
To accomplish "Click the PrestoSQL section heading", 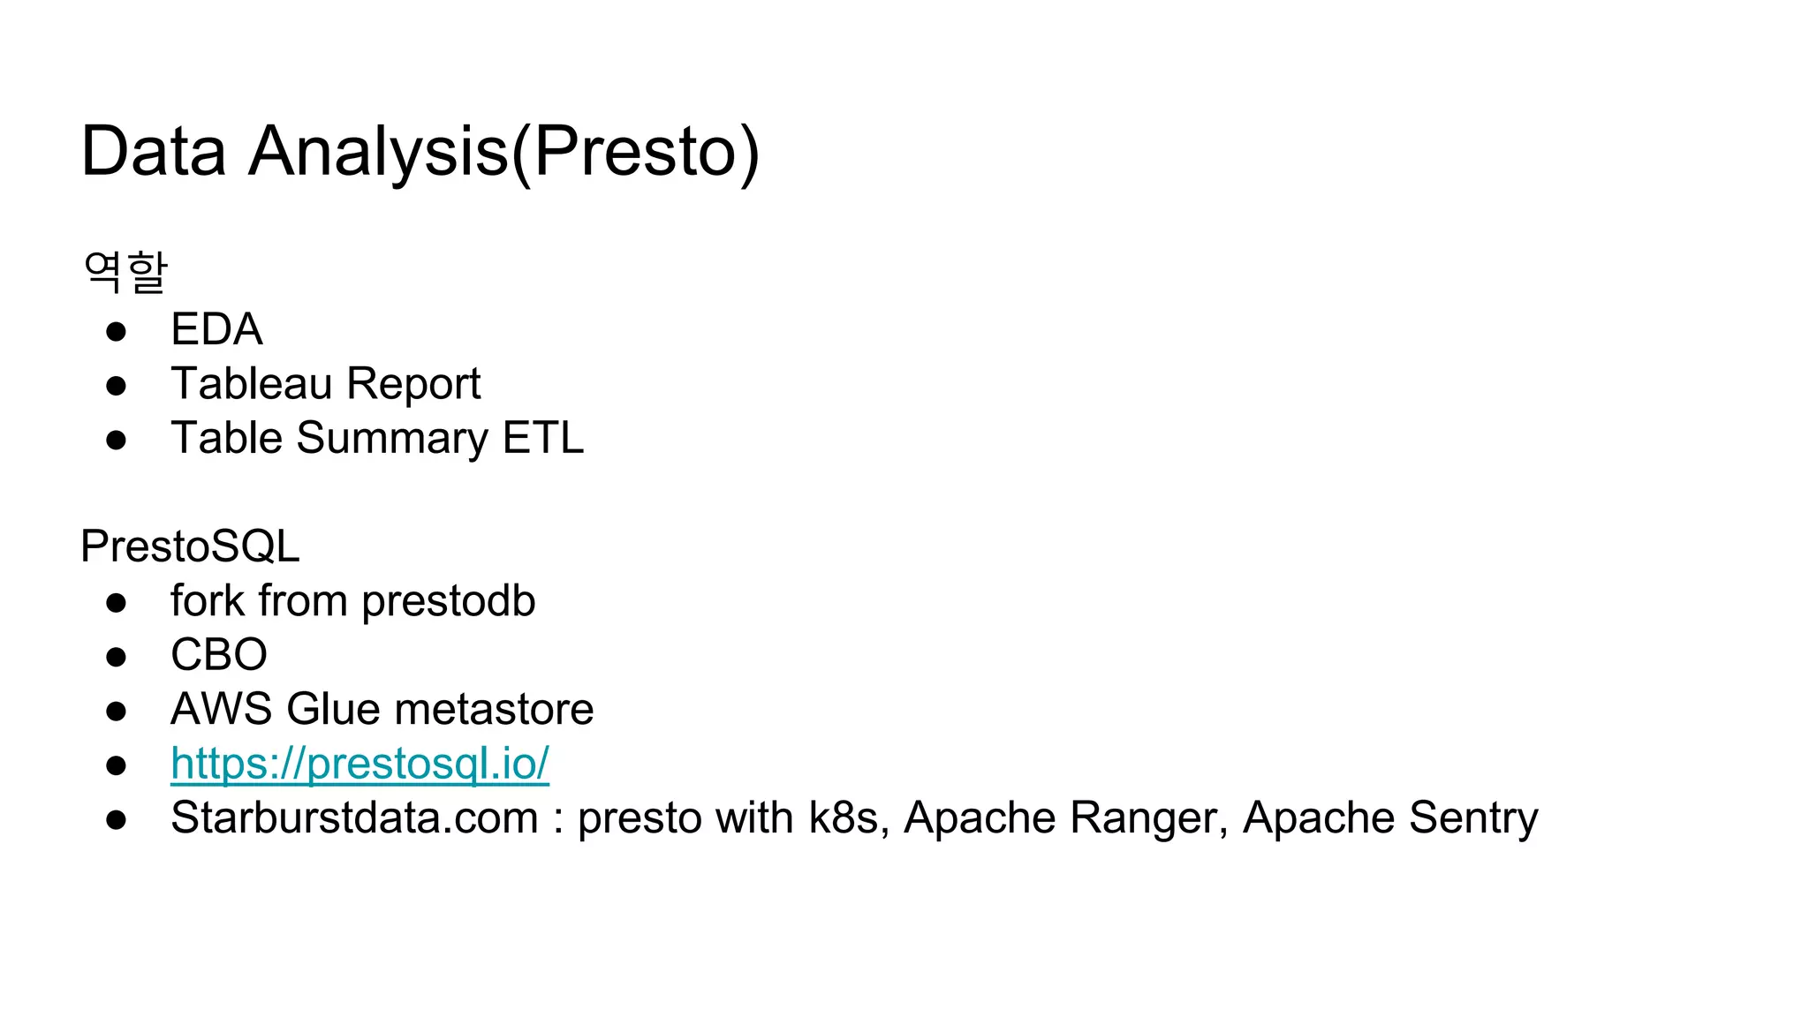I will click(190, 546).
